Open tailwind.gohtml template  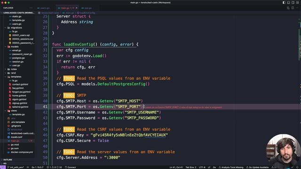point(20,107)
